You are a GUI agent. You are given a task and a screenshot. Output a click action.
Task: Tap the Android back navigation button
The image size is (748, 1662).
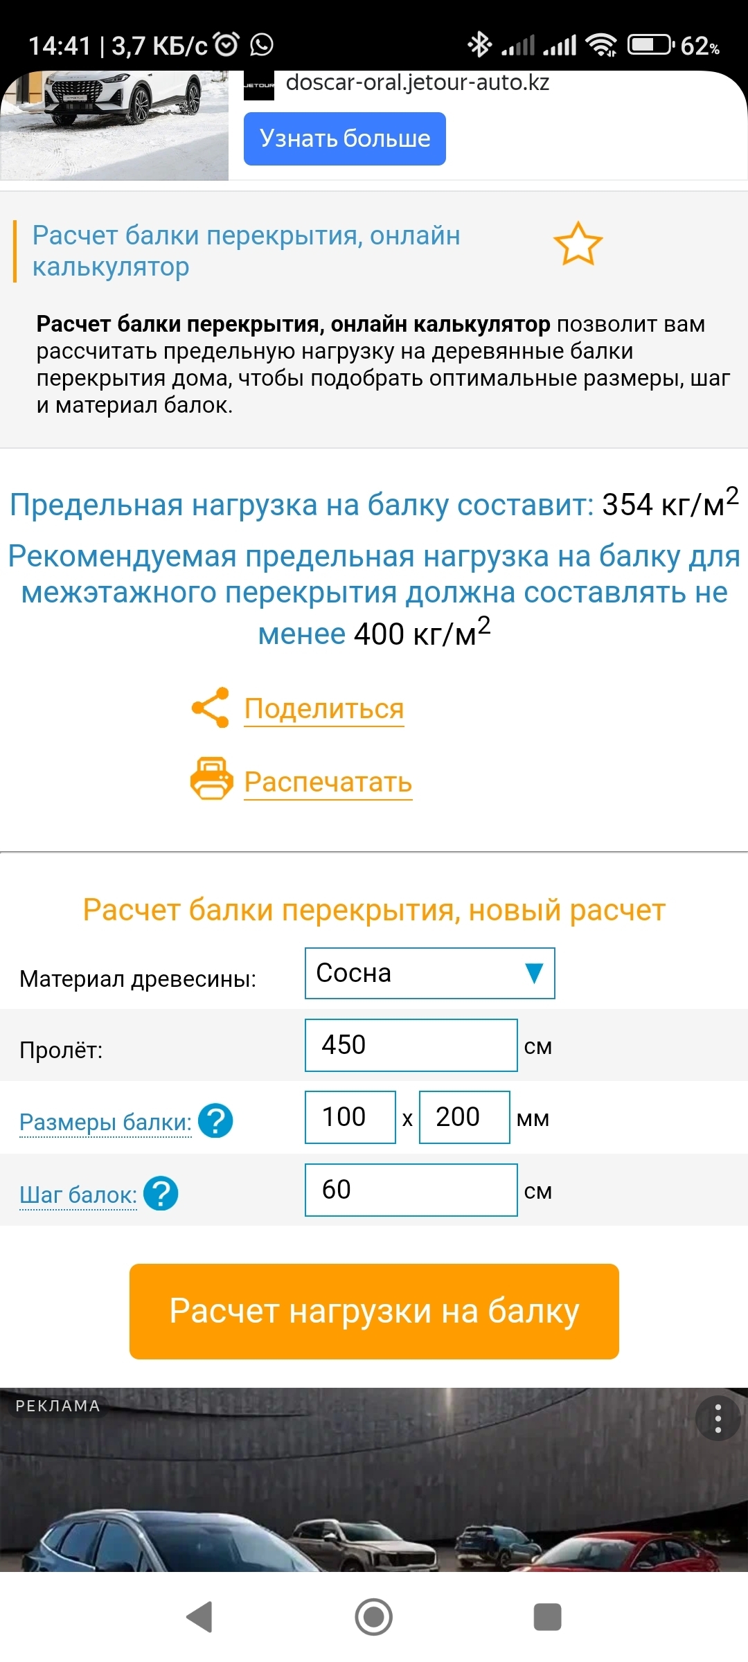(x=199, y=1617)
